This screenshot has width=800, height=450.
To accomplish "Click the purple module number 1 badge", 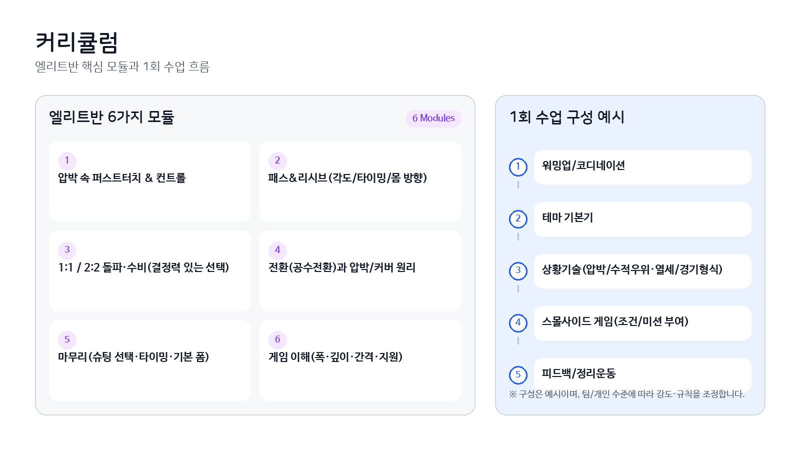I will click(x=67, y=160).
